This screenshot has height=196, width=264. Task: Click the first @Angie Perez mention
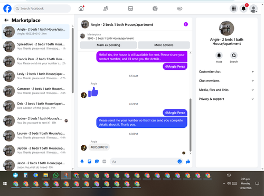click(x=175, y=67)
